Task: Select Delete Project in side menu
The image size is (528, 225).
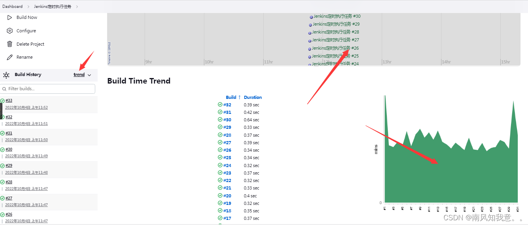Action: coord(30,44)
